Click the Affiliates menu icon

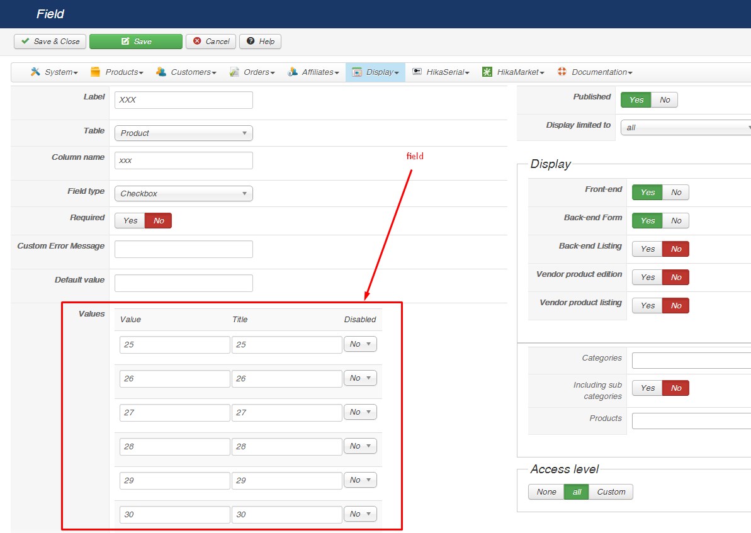(x=292, y=72)
